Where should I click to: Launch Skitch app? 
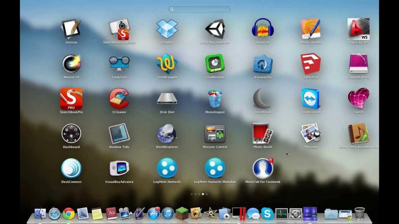point(358,99)
